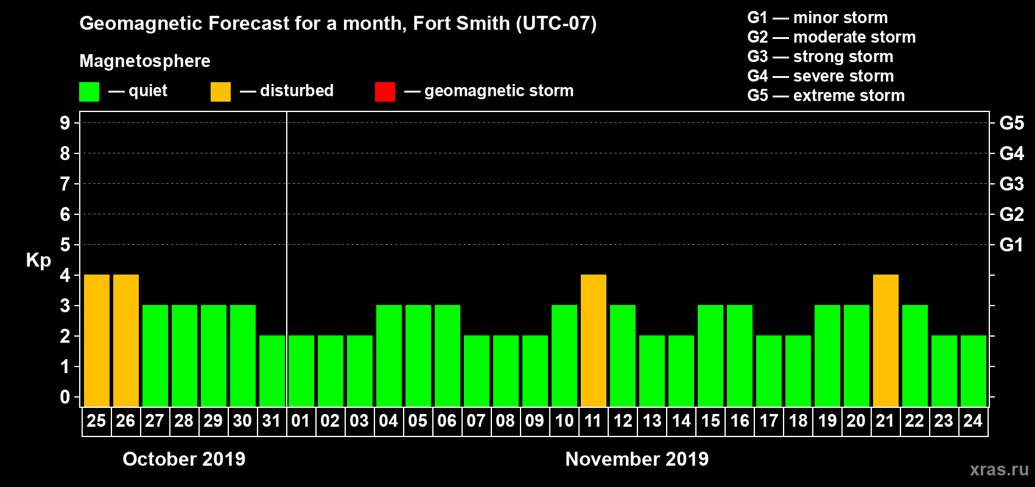This screenshot has height=487, width=1035.
Task: Click the date label 22
Action: coord(914,421)
